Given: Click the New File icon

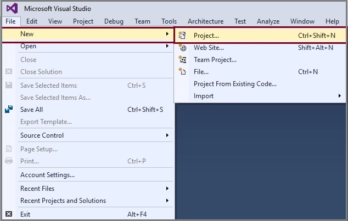Looking at the screenshot, I should click(x=182, y=71).
